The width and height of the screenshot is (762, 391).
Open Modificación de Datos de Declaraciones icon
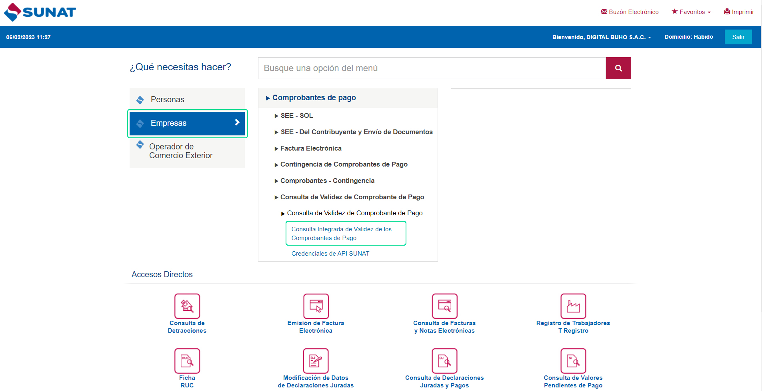point(316,361)
